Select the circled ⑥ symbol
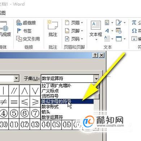 tap(25, 113)
